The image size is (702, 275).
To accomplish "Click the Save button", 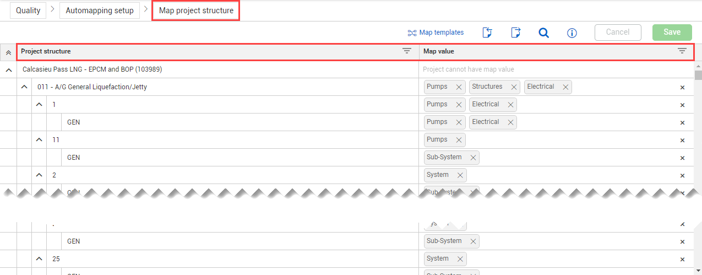I will coord(672,32).
